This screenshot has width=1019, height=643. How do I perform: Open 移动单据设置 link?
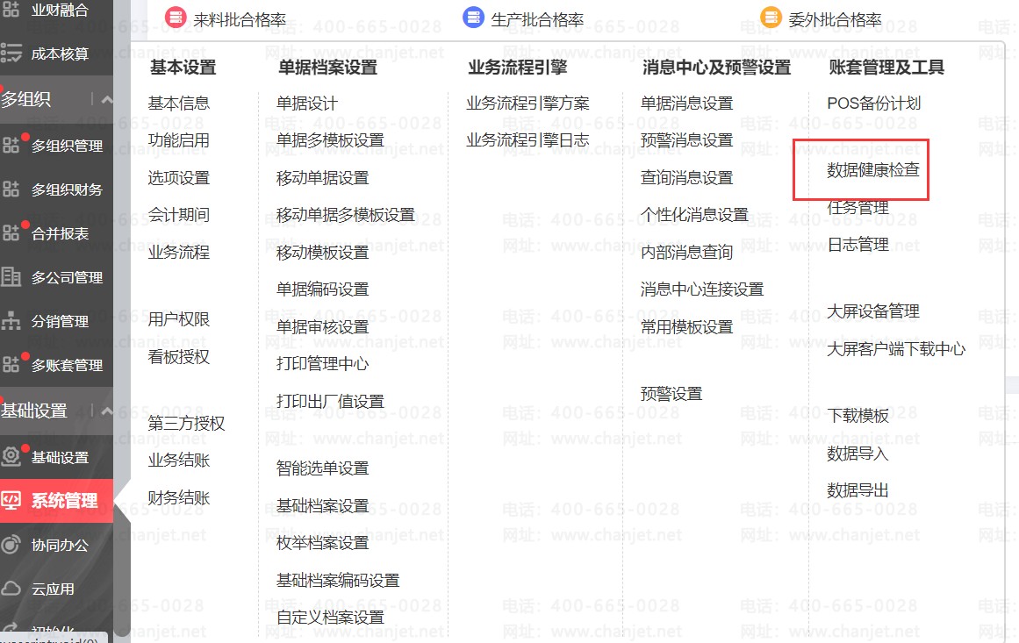pos(322,178)
